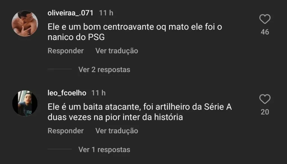This screenshot has width=287, height=164.
Task: Go to the leo_fcoelho username profile
Action: pos(67,93)
